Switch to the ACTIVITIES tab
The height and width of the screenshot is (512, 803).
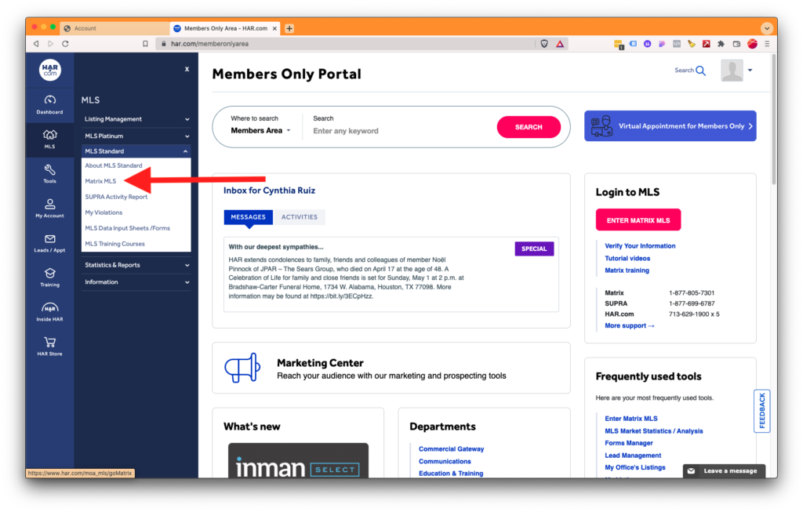coord(299,217)
